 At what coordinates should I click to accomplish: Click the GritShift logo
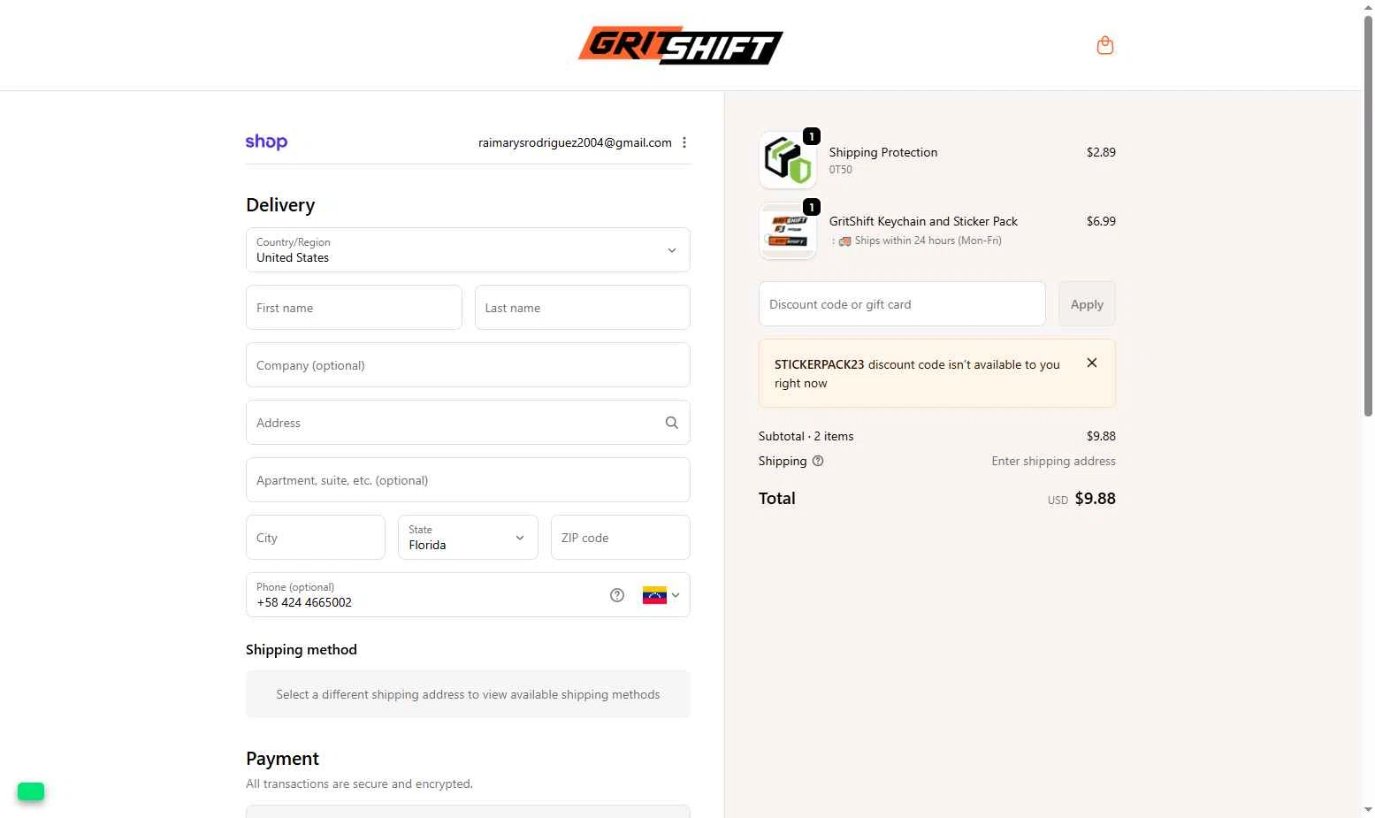680,45
